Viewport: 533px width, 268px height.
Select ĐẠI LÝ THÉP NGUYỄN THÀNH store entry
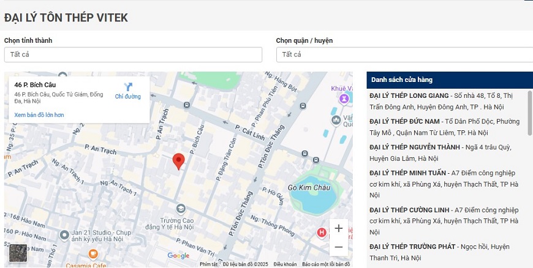pos(445,153)
